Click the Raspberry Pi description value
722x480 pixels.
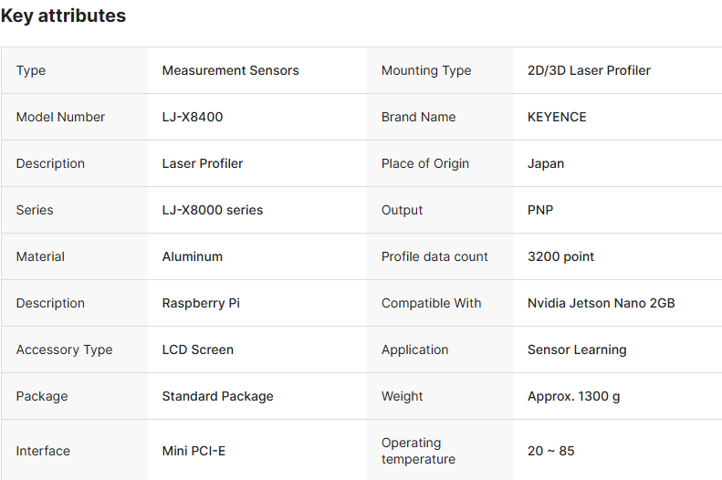201,303
